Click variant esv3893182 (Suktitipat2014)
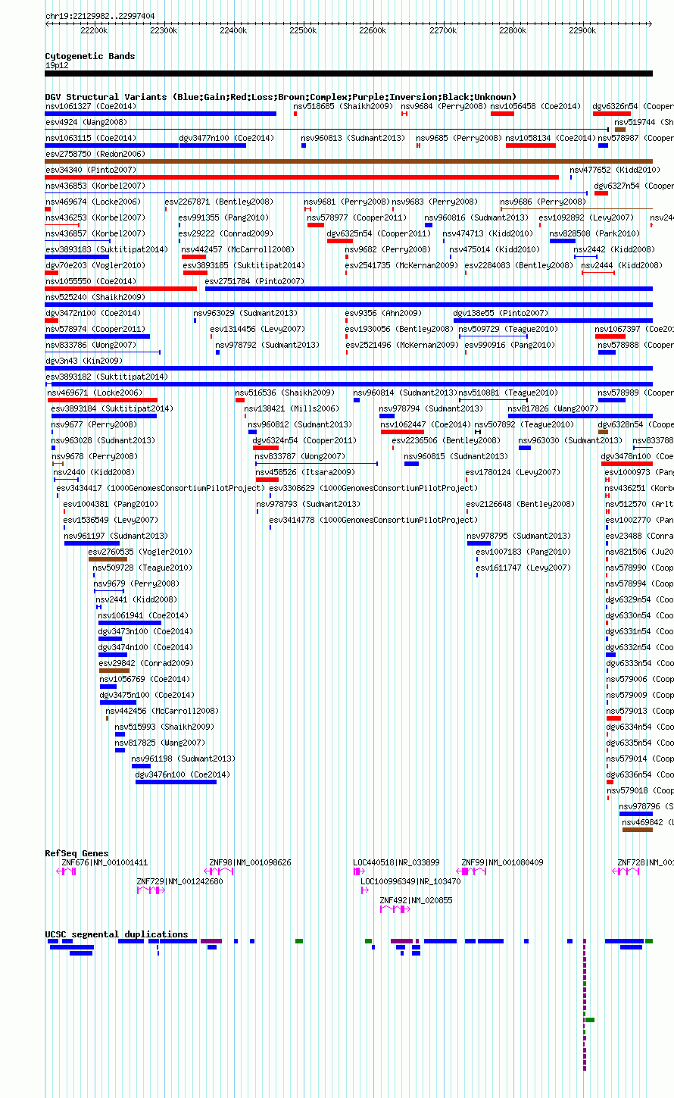Image resolution: width=674 pixels, height=1098 pixels. 107,377
